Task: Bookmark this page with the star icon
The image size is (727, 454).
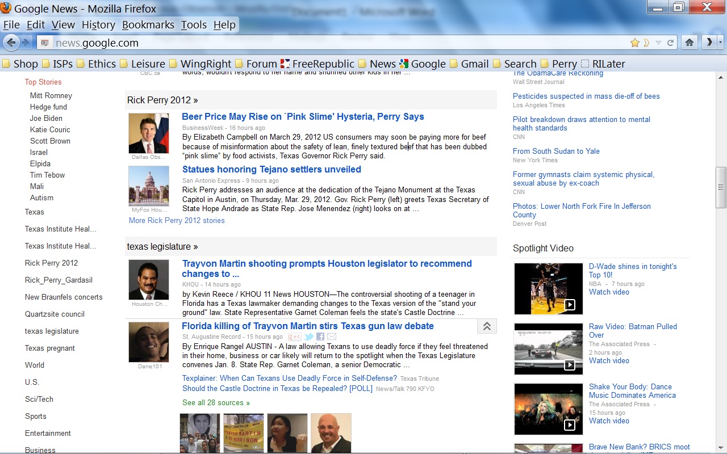Action: point(635,43)
